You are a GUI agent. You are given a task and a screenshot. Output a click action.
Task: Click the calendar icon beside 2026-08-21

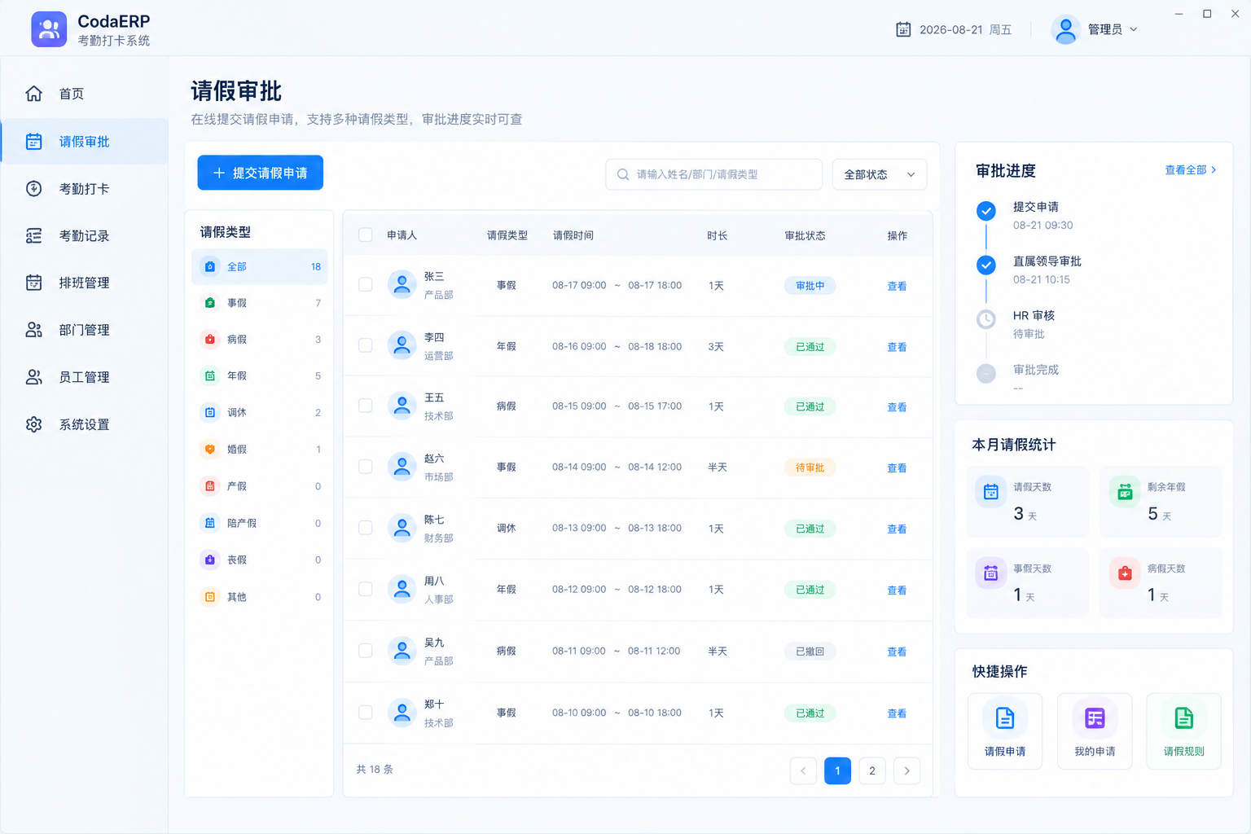[x=903, y=29]
